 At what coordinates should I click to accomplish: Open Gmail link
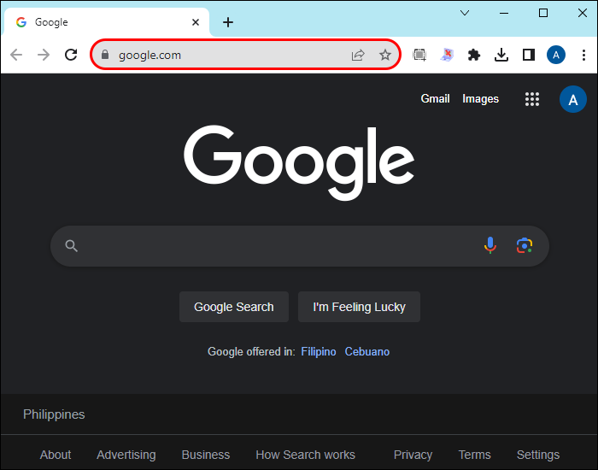point(435,99)
